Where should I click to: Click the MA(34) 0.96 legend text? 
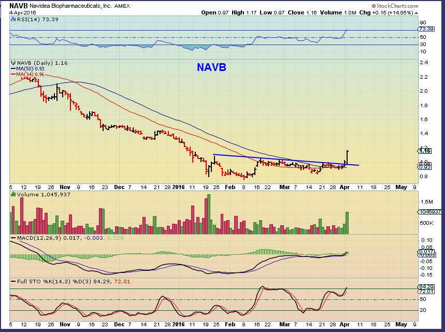30,75
